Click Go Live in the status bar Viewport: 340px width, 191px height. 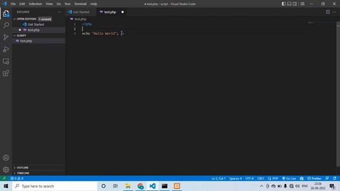pyautogui.click(x=289, y=178)
